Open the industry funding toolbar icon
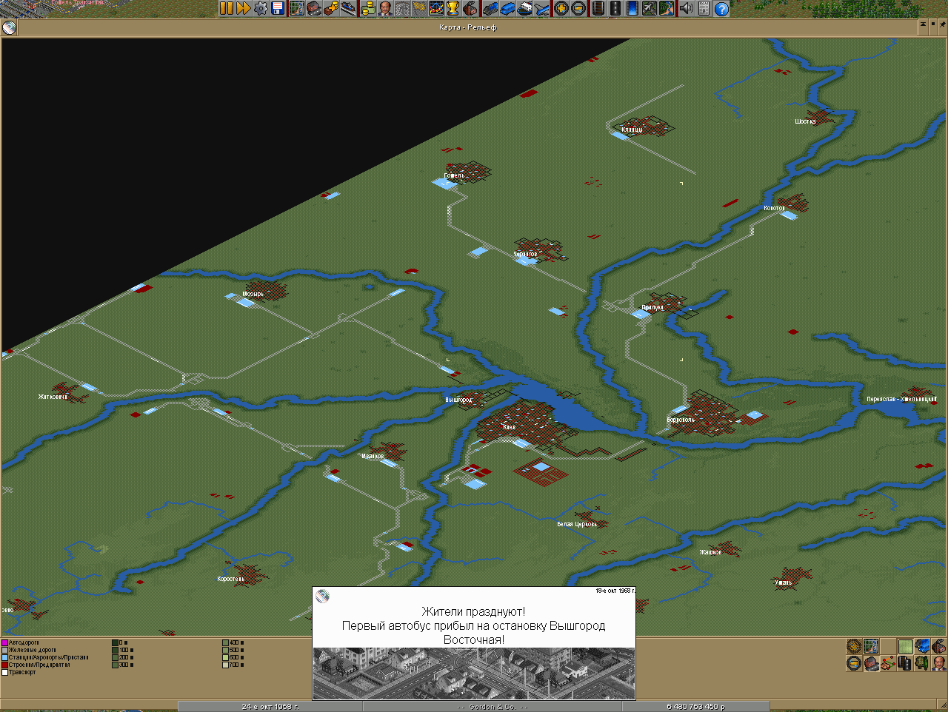 click(470, 8)
